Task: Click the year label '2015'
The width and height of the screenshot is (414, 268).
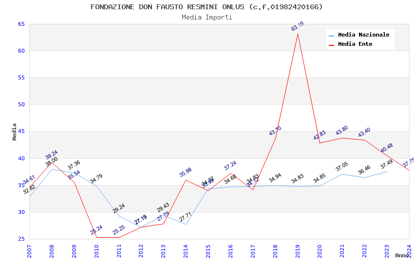Action: (208, 251)
